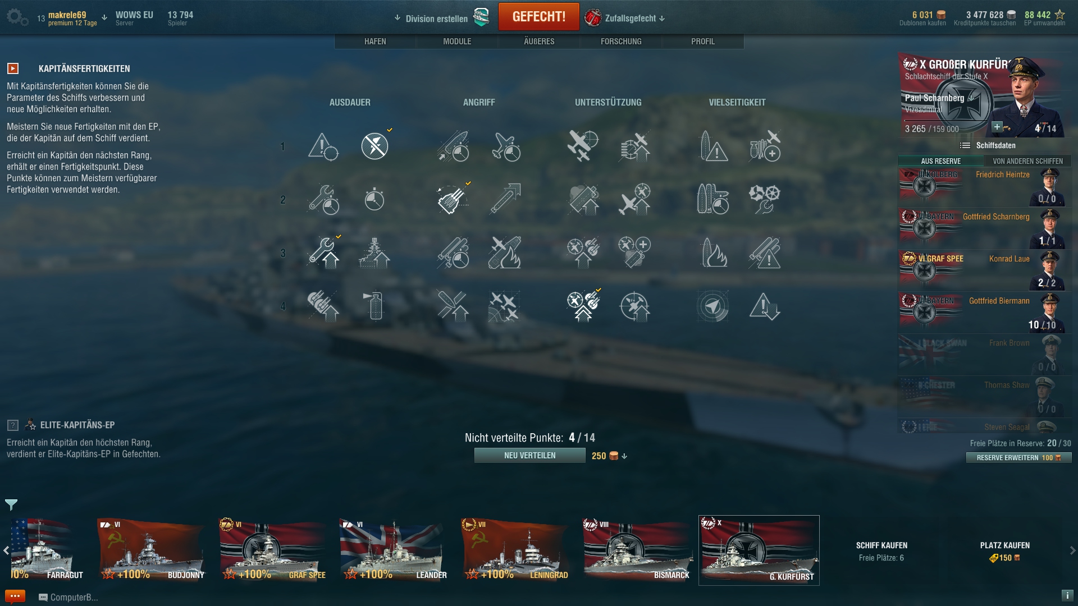Click the info icon in the corner
This screenshot has height=606, width=1078.
tap(1067, 595)
